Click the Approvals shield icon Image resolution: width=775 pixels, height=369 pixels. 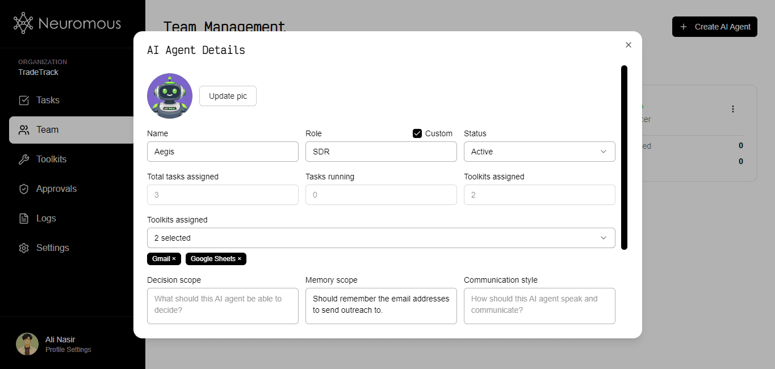pyautogui.click(x=24, y=189)
